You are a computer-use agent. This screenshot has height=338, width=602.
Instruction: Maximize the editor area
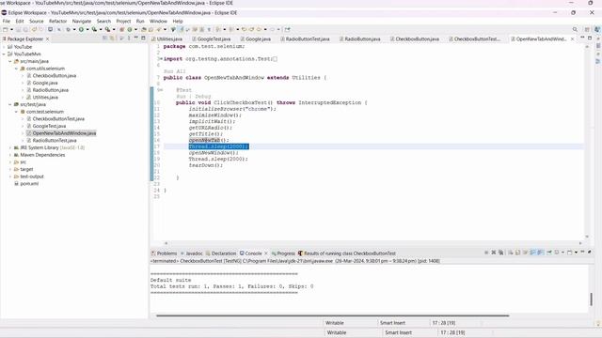pyautogui.click(x=590, y=38)
